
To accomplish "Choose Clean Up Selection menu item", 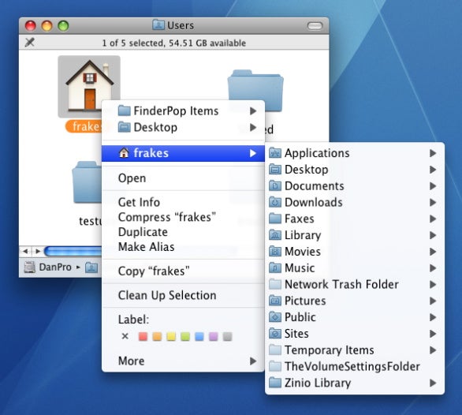I will pyautogui.click(x=183, y=295).
